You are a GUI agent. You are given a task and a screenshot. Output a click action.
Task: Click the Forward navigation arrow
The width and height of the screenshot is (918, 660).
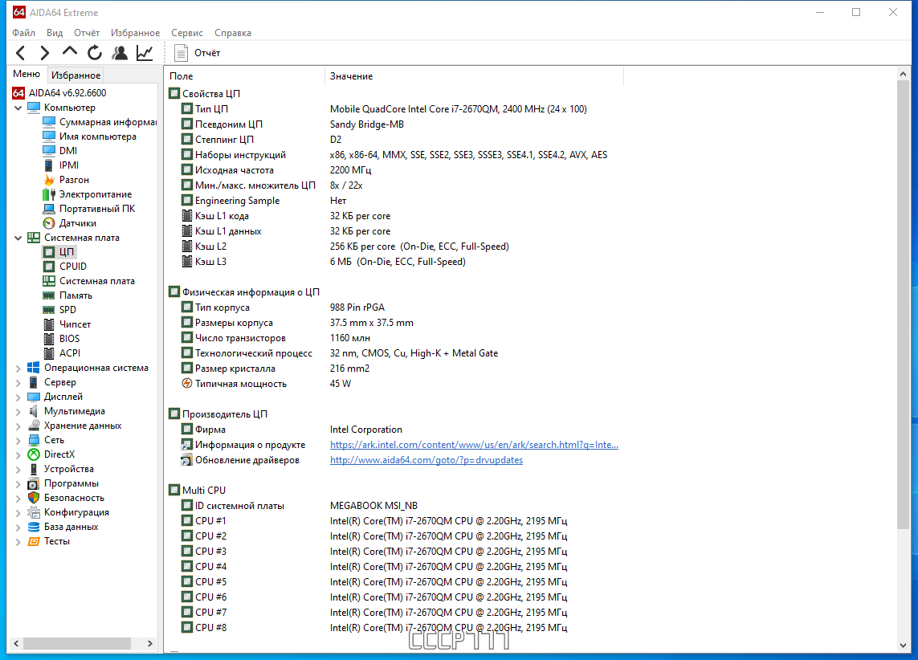(44, 53)
